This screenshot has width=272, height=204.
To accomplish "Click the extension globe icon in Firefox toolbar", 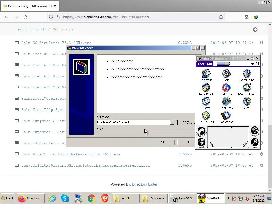I will click(256, 17).
